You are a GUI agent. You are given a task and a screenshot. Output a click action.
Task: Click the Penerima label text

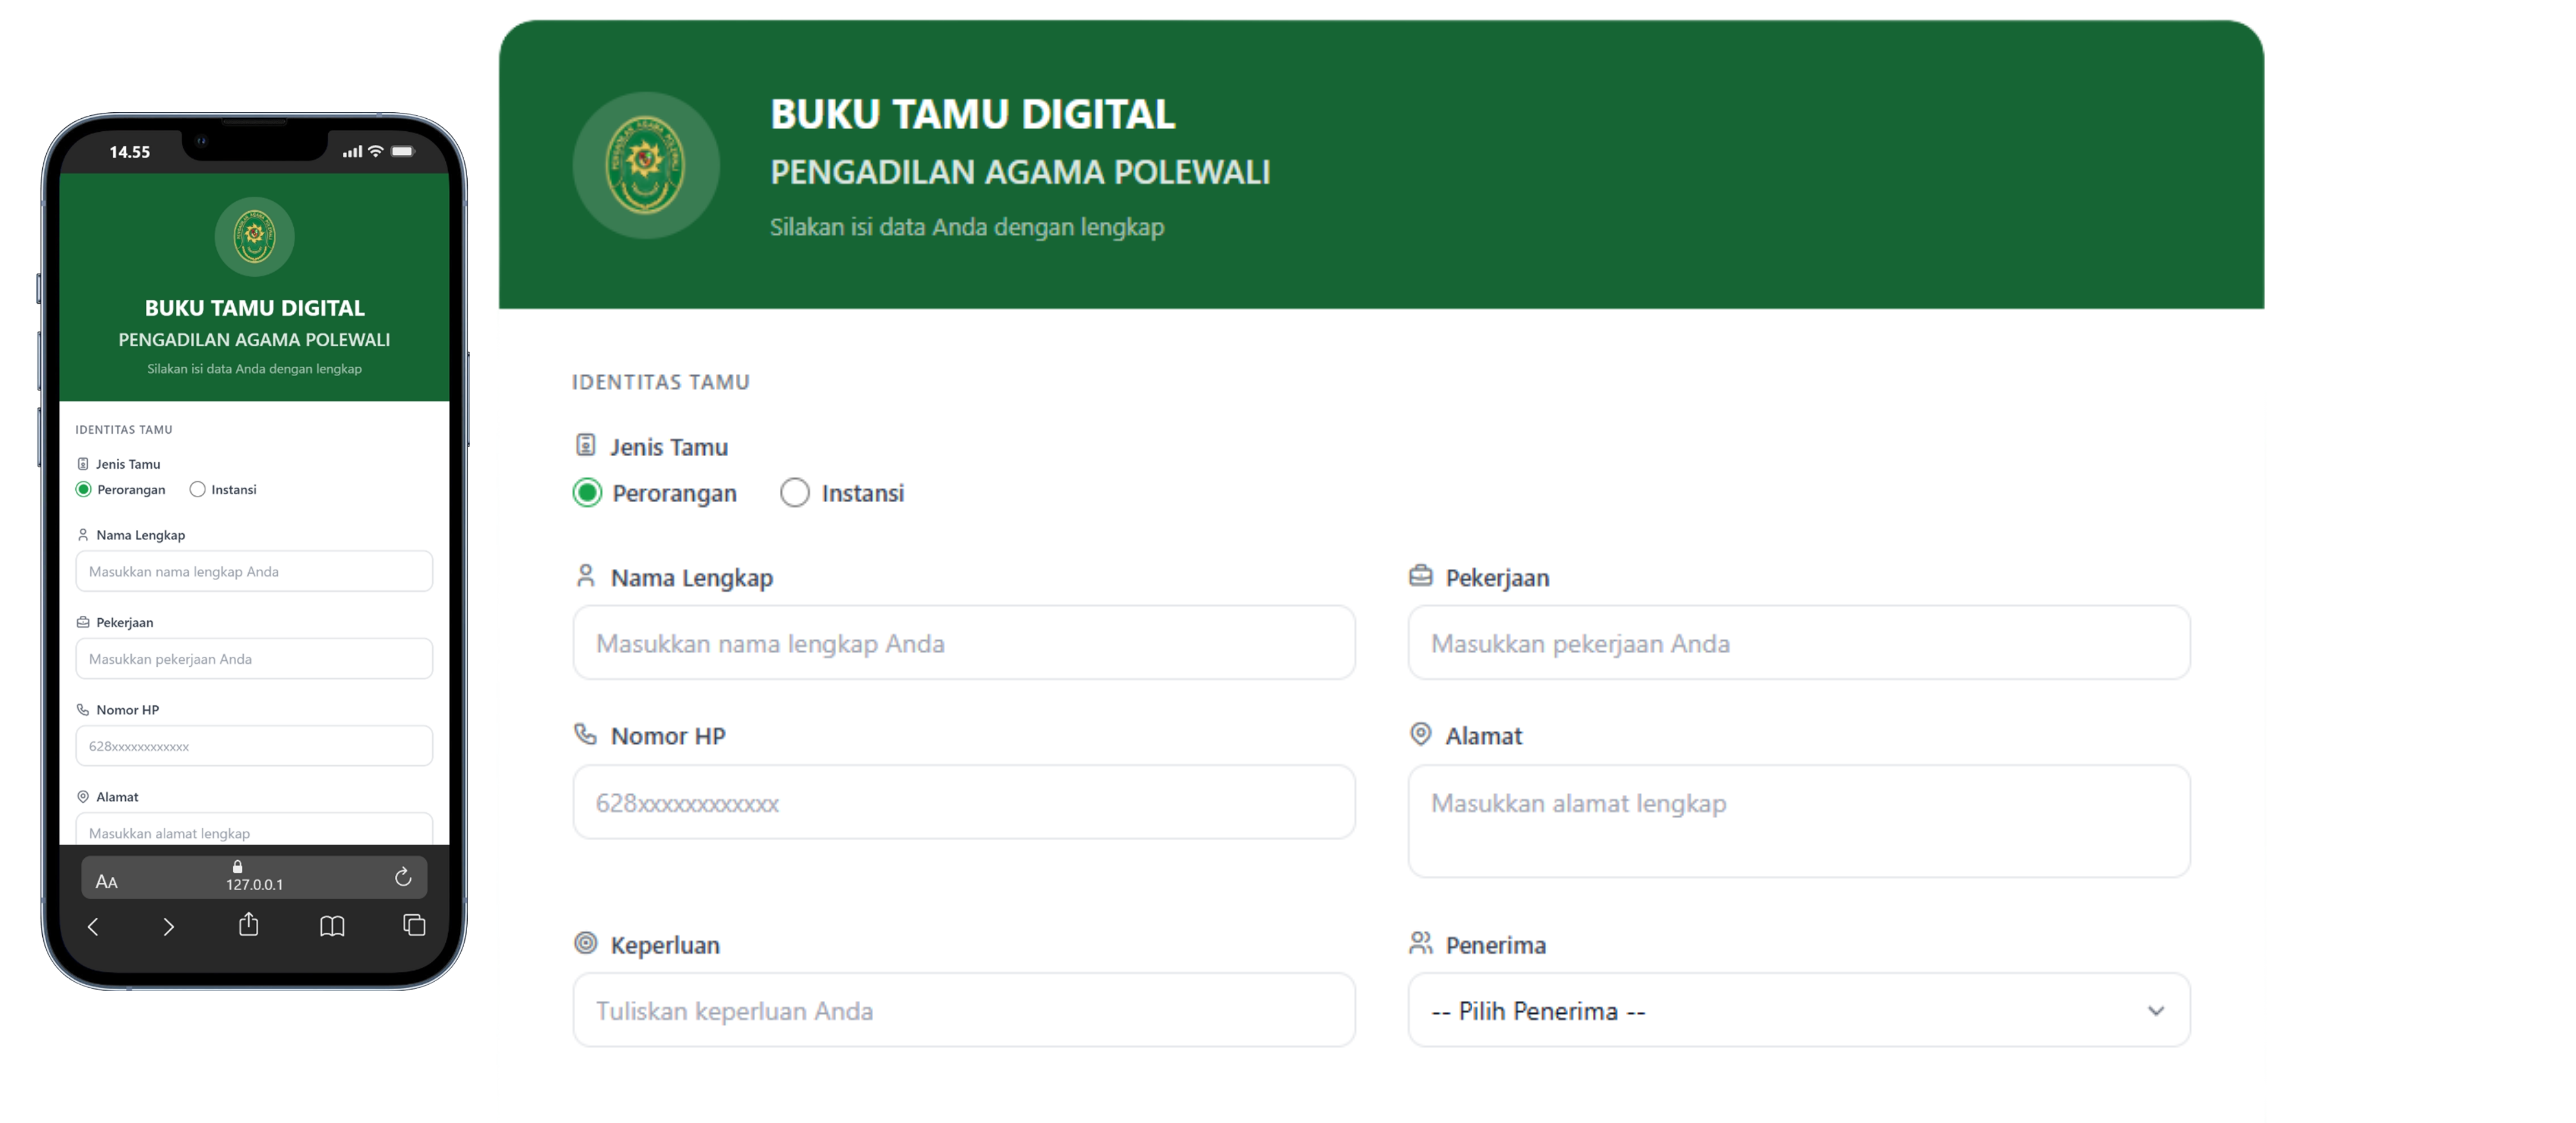[1495, 945]
